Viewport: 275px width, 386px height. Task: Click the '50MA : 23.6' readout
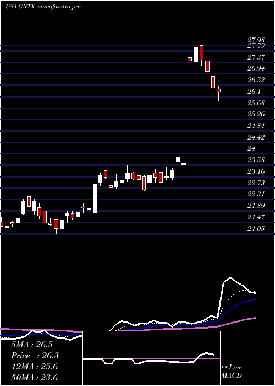(x=34, y=378)
